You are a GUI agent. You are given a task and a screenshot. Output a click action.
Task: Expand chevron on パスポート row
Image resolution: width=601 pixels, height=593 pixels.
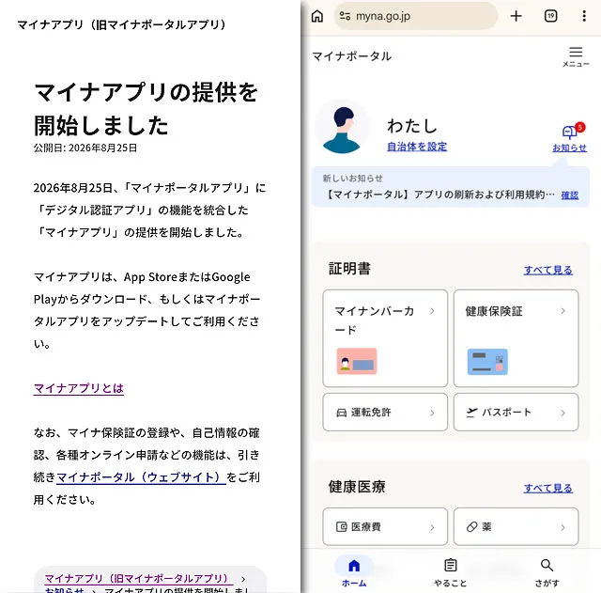click(562, 413)
